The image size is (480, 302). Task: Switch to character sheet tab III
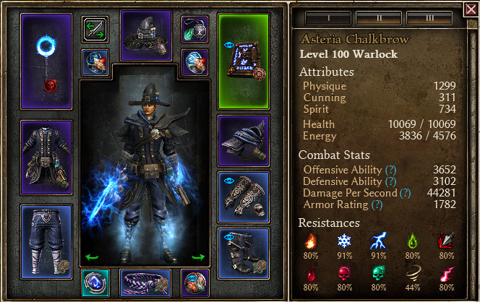click(429, 18)
